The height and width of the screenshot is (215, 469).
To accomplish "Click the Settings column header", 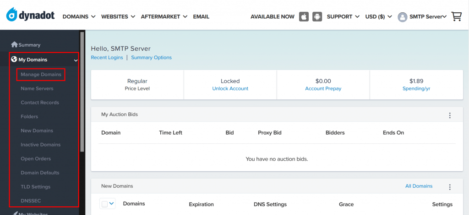I will [442, 204].
